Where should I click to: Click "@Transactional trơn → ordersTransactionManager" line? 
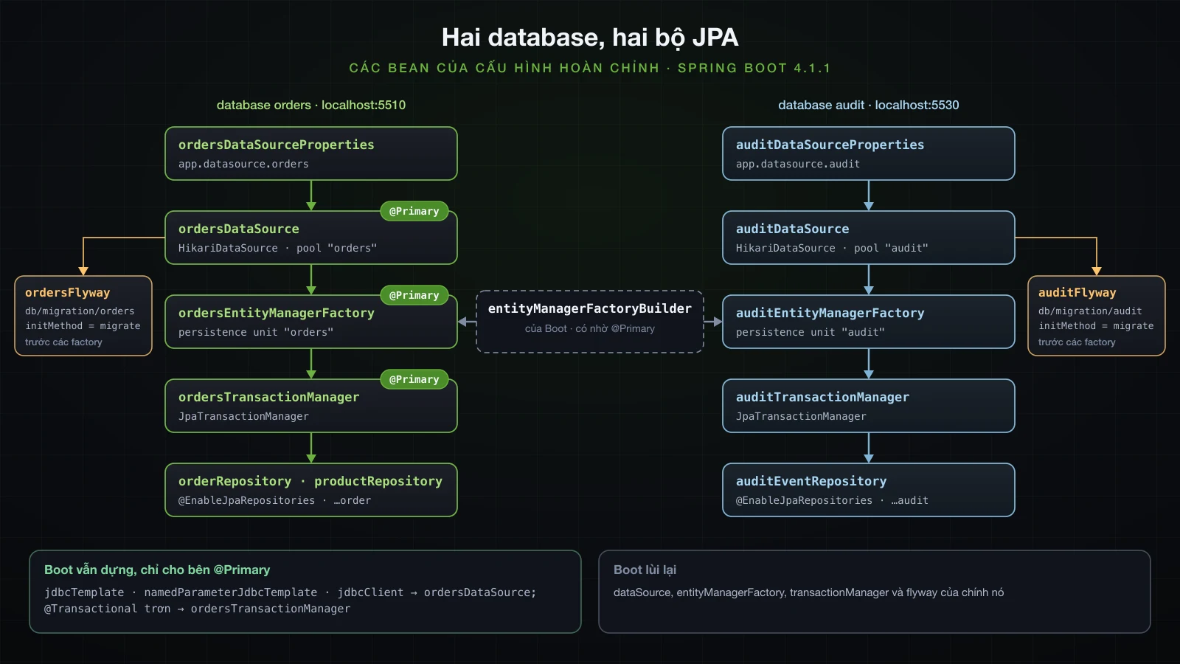[x=197, y=609]
